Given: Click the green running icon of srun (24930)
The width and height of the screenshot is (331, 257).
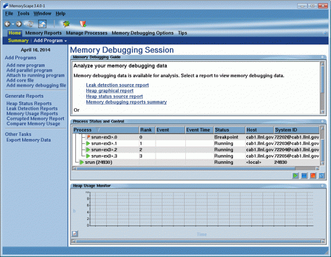Looking at the screenshot, I should 82,162.
